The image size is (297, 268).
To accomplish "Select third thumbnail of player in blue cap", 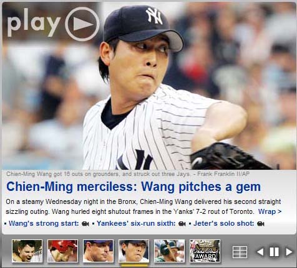I will click(98, 251).
